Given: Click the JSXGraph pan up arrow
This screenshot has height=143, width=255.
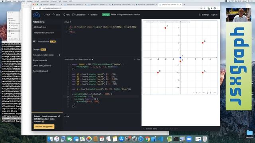Looking at the screenshot, I should click(x=211, y=93).
